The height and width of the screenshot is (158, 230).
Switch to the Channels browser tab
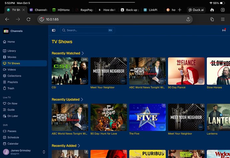[39, 10]
